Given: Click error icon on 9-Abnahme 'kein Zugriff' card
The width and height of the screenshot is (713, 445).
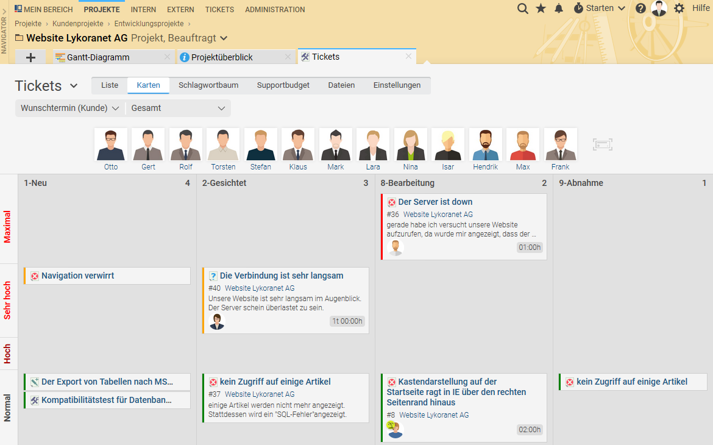Looking at the screenshot, I should 570,382.
